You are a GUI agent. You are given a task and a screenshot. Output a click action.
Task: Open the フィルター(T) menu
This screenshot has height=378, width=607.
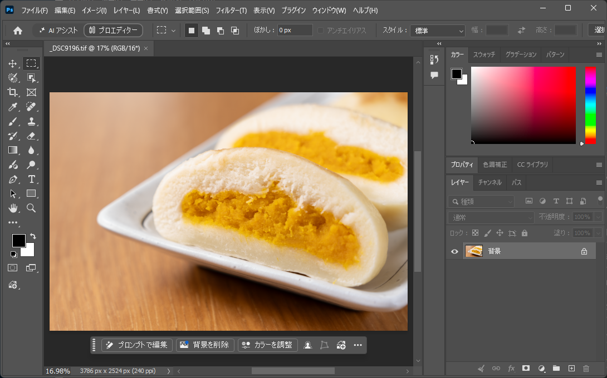pos(231,11)
